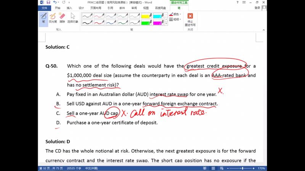305x171 pixels.
Task: Click 'Solution: D' heading text
Action: pos(58,142)
